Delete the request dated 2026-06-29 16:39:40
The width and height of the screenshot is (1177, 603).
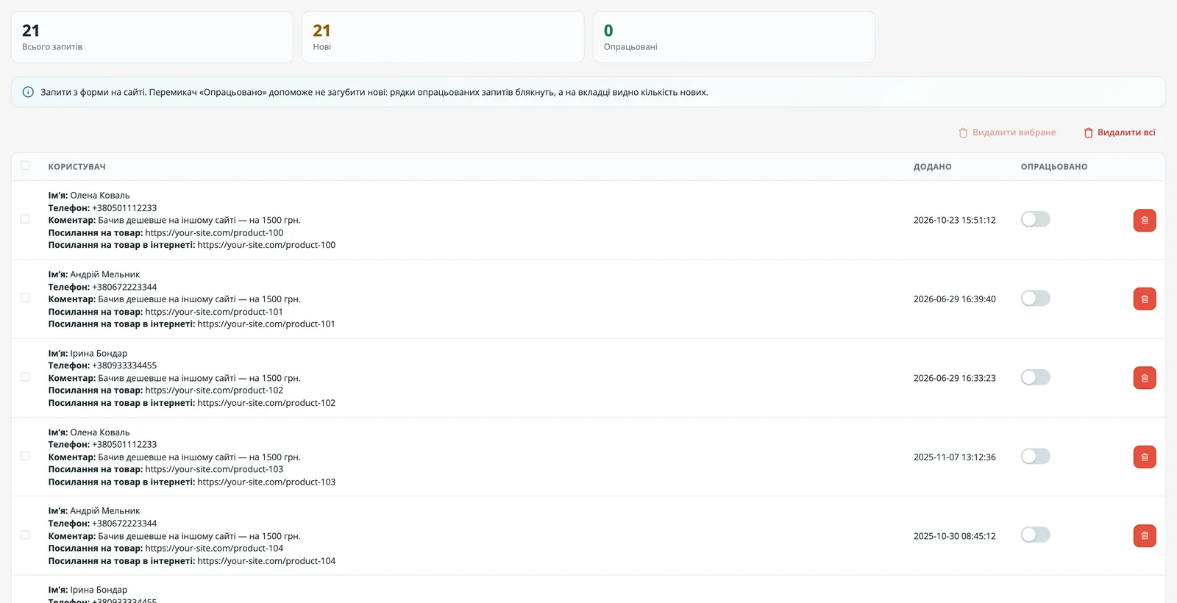tap(1145, 299)
